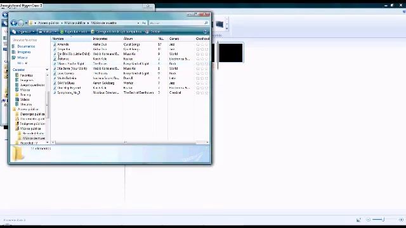Select Din Din Wo (Little Child) file
The image size is (406, 228).
(x=74, y=54)
